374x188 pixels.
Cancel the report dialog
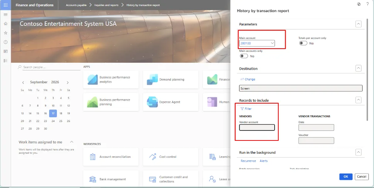pyautogui.click(x=361, y=177)
